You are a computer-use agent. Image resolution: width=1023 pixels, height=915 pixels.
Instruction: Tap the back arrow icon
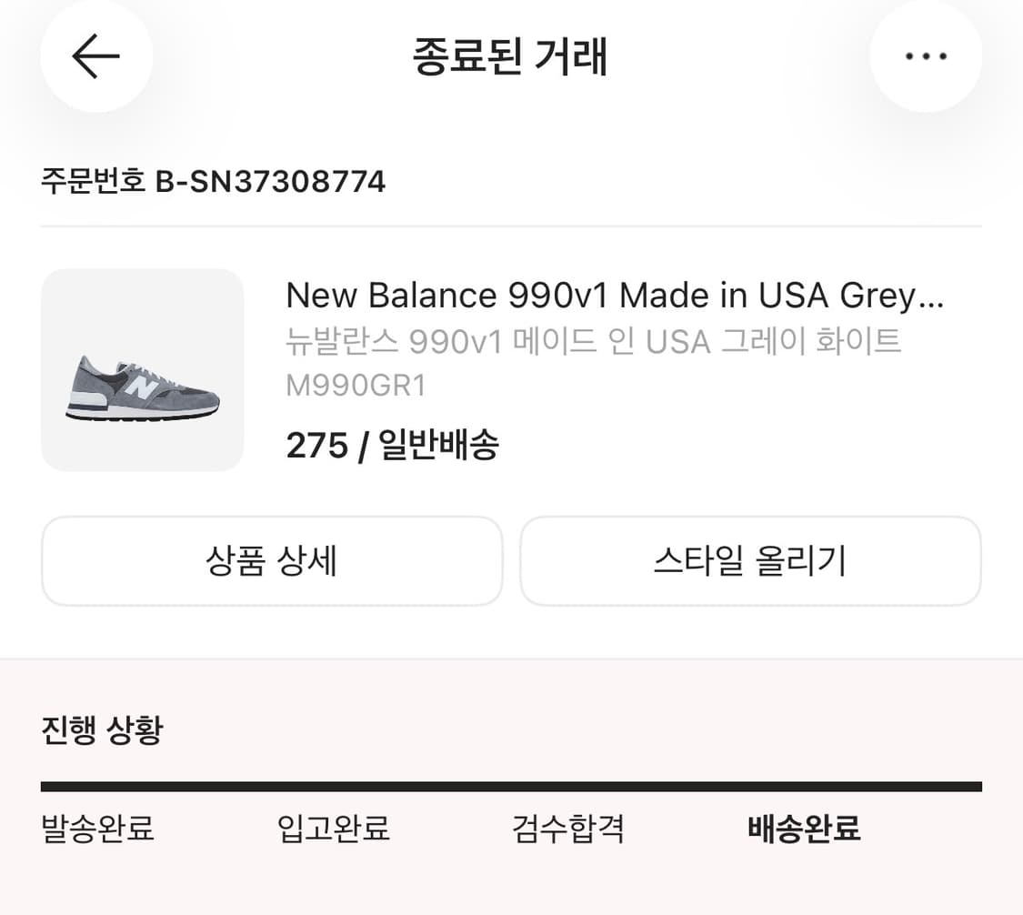(x=95, y=56)
